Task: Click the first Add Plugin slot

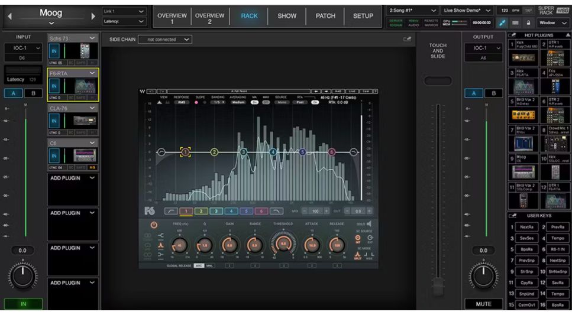Action: coord(73,190)
